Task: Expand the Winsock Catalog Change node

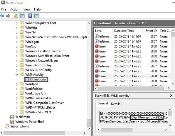Action: [17, 51]
